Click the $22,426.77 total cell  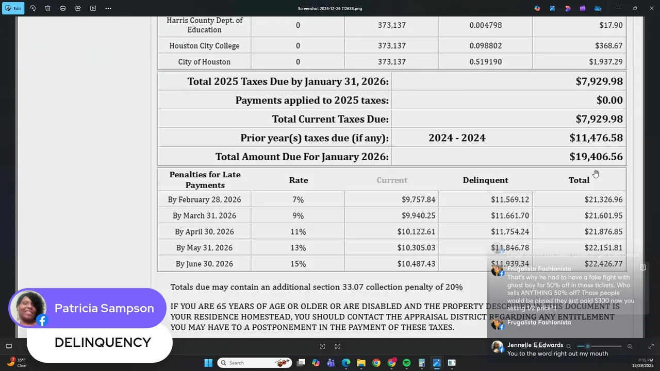point(603,264)
